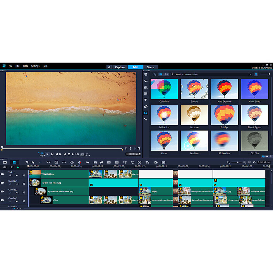Image resolution: width=273 pixels, height=273 pixels.
Task: Click the Undo arrow in timeline toolbar
Action: coord(33,162)
